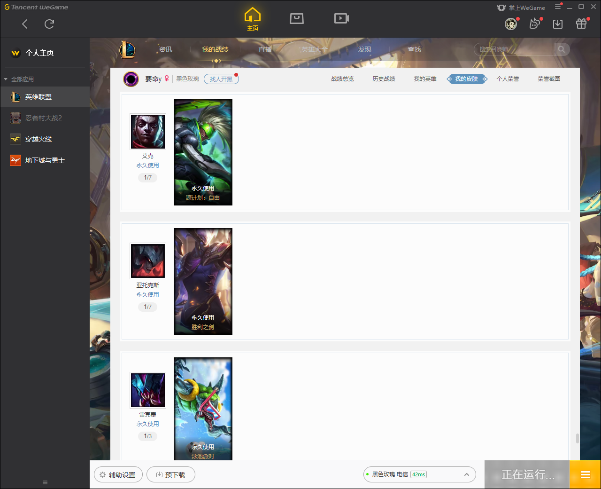The width and height of the screenshot is (601, 489).
Task: Open the 胜利之剑 skin card
Action: (203, 281)
